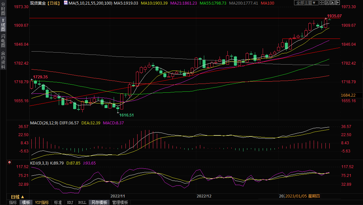The image size is (363, 205).
Task: Click the exit-arrow icon at top right
Action: (x=338, y=3)
